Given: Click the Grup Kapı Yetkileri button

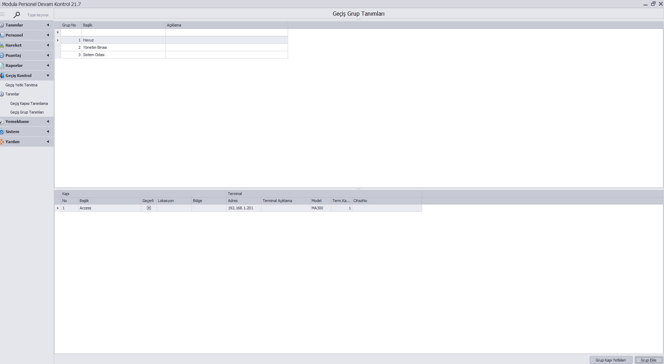Looking at the screenshot, I should click(x=611, y=360).
